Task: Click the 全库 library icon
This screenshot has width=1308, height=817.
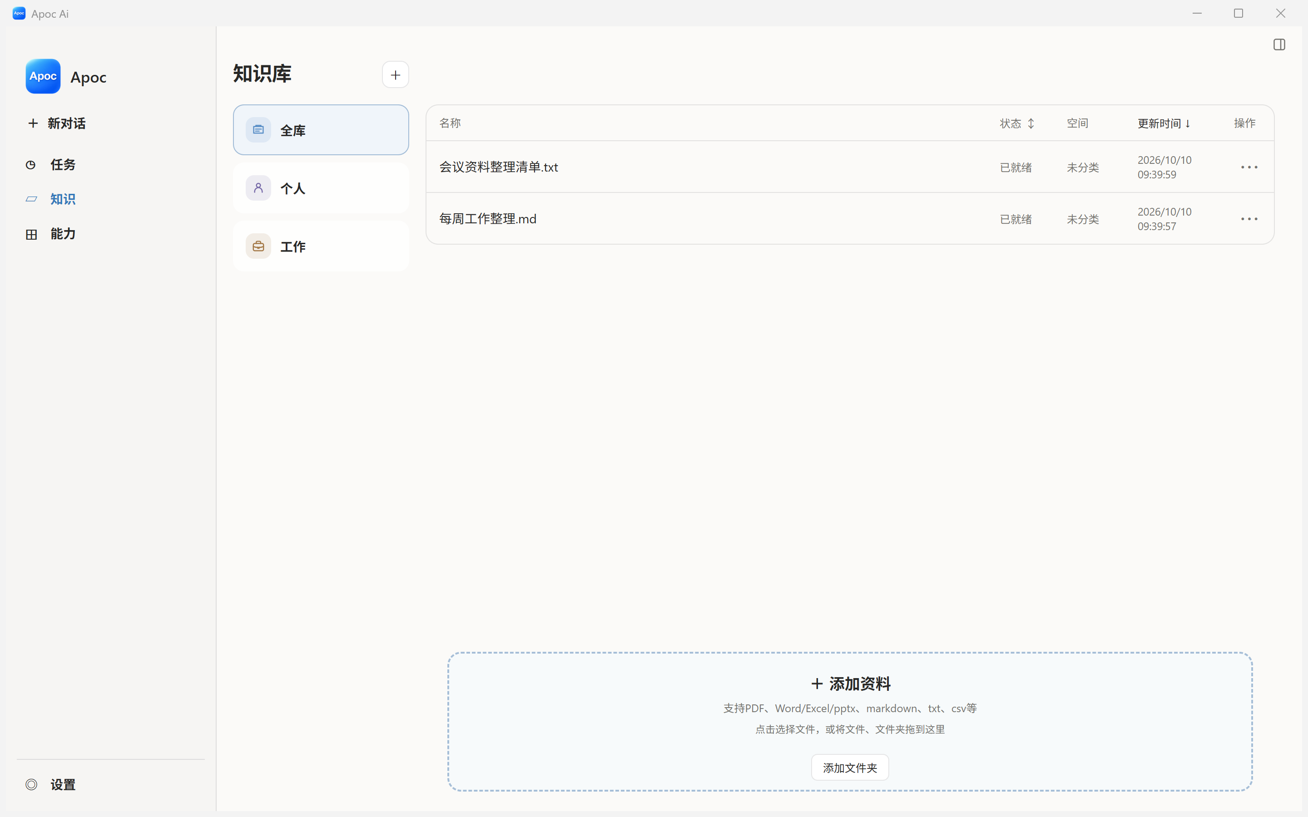Action: (258, 130)
